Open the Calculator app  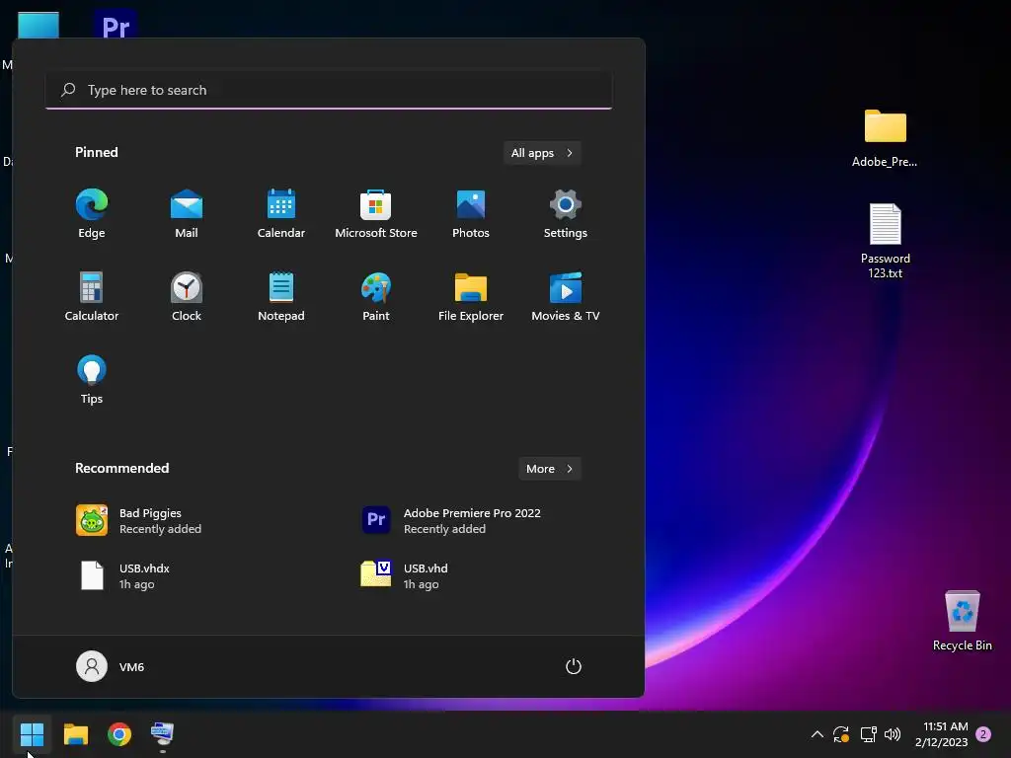[92, 296]
